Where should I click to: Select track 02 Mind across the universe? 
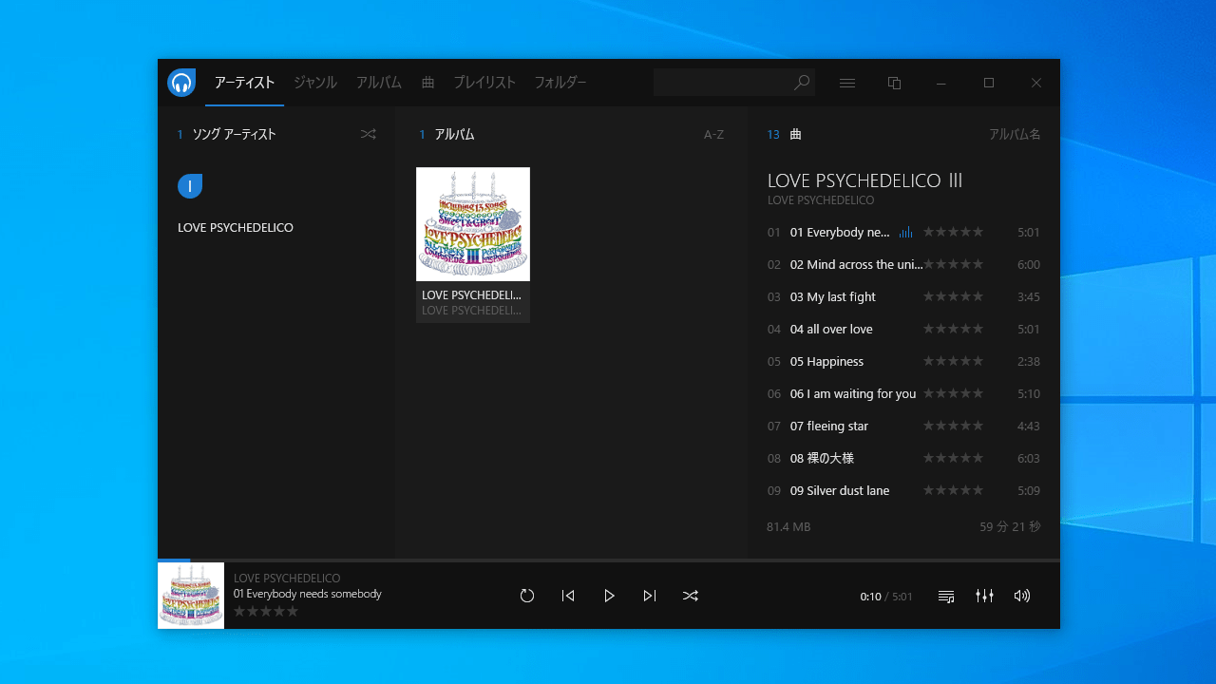(x=903, y=264)
